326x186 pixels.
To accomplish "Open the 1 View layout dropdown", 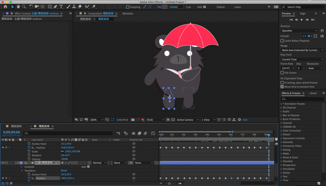I will click(208, 120).
